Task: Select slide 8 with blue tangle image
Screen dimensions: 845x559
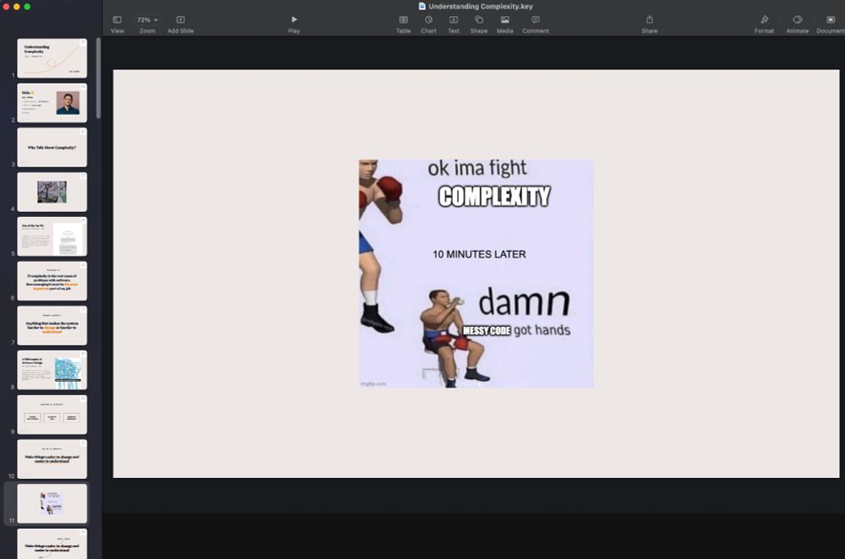Action: tap(52, 371)
